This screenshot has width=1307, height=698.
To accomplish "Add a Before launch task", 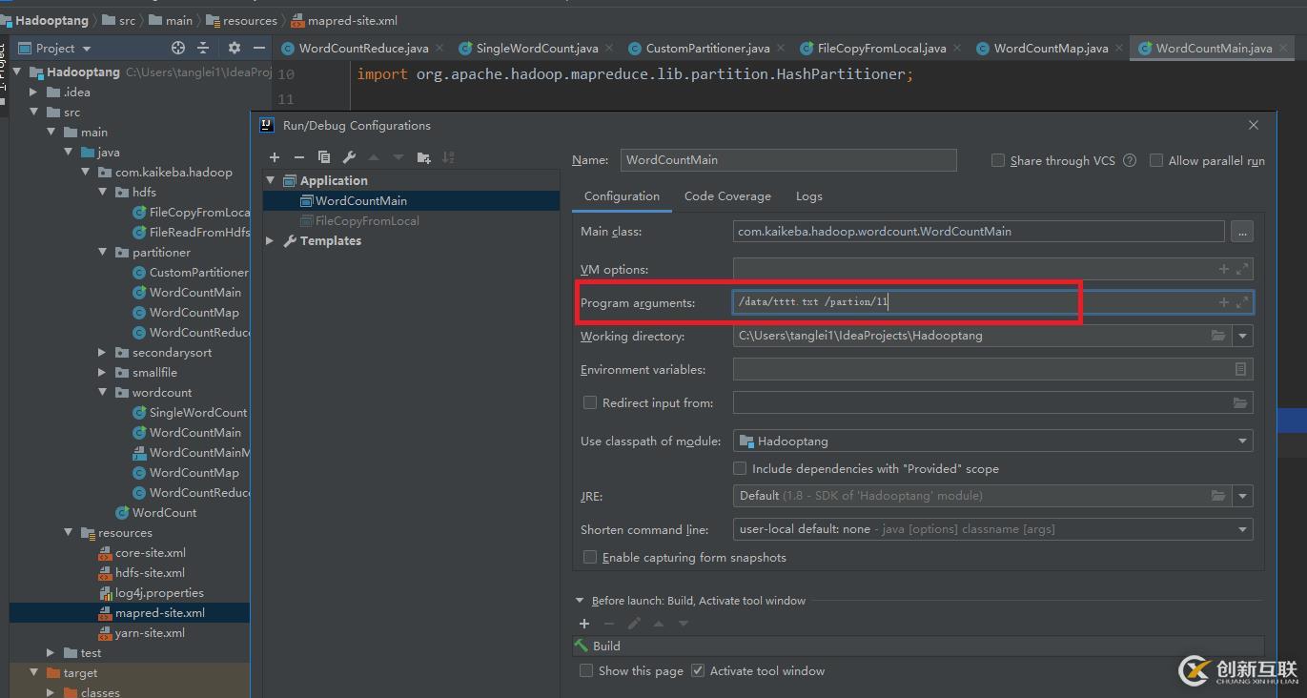I will click(x=584, y=624).
